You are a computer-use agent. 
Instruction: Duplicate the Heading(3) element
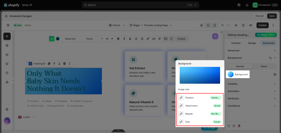click(49, 64)
